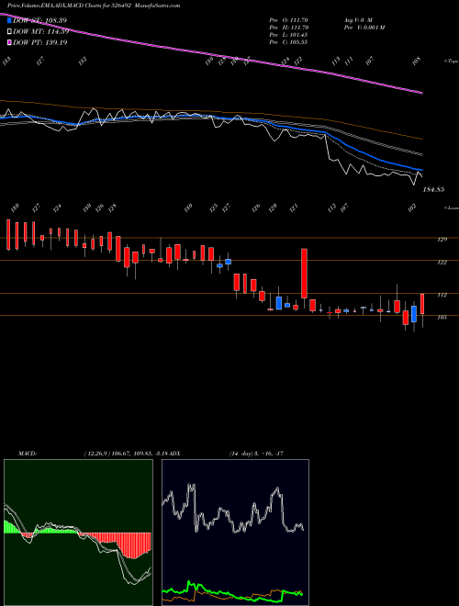The image size is (459, 606).
Task: Click the 112 price level label
Action: [442, 296]
